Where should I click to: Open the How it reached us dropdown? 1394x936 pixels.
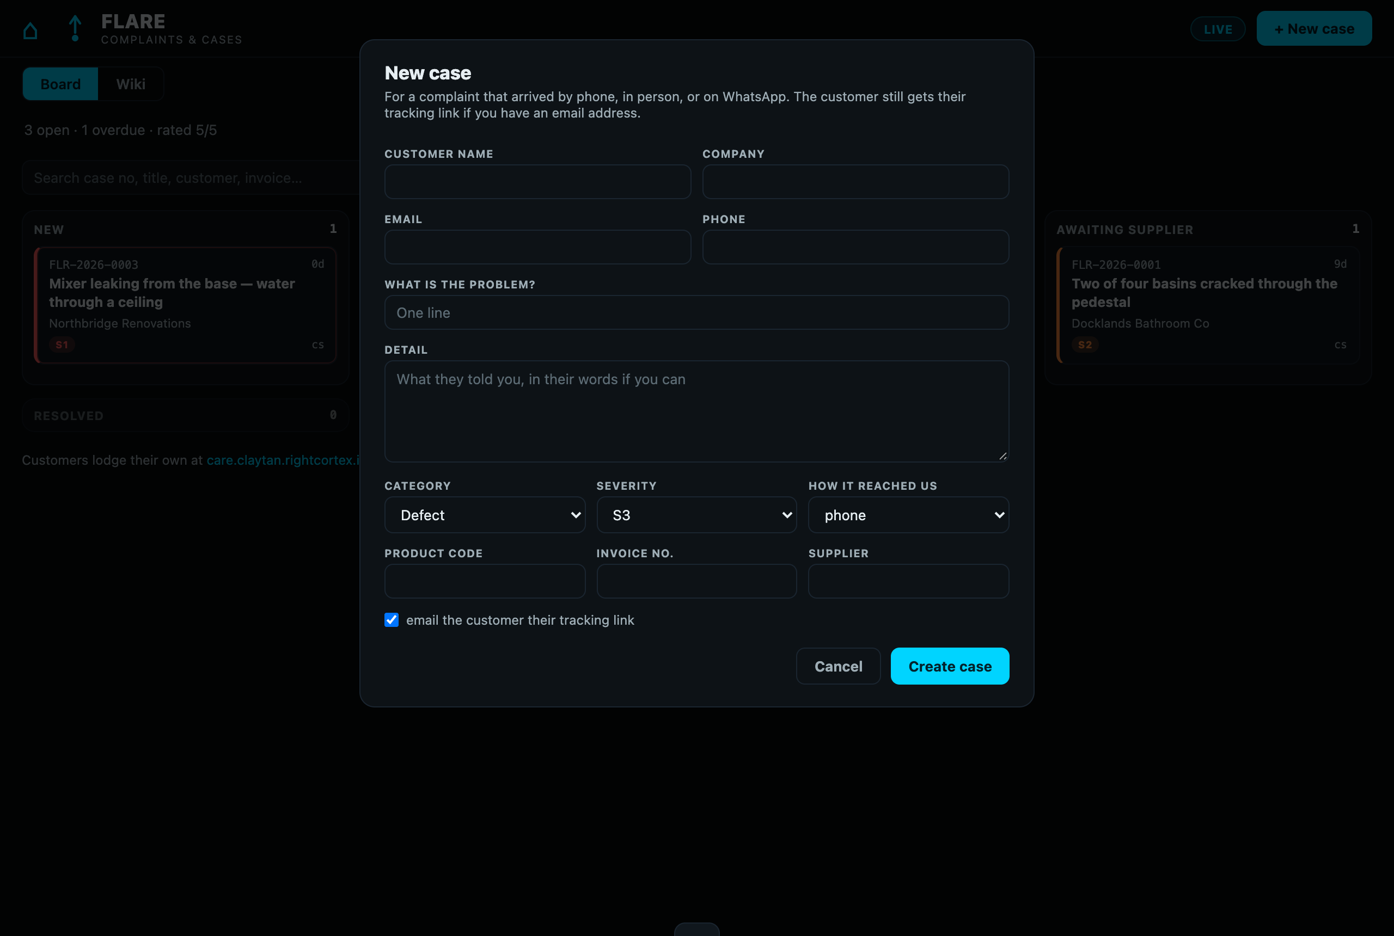[908, 515]
